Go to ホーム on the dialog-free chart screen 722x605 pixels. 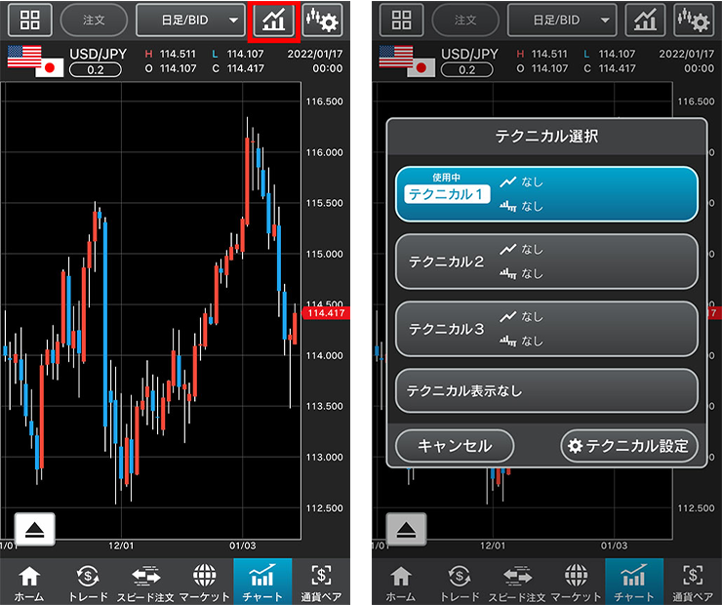[x=29, y=583]
